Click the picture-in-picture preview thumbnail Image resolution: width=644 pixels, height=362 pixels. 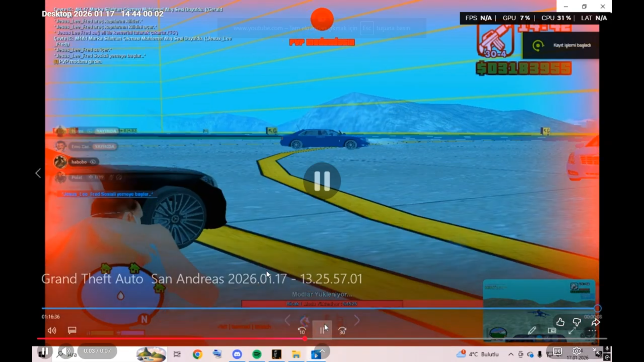pos(539,310)
